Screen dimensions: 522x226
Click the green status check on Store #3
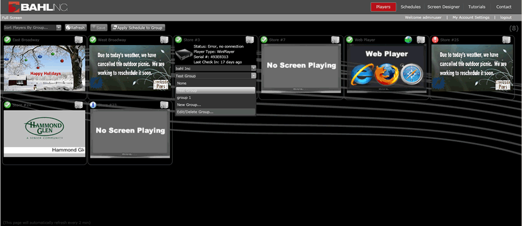pyautogui.click(x=179, y=40)
